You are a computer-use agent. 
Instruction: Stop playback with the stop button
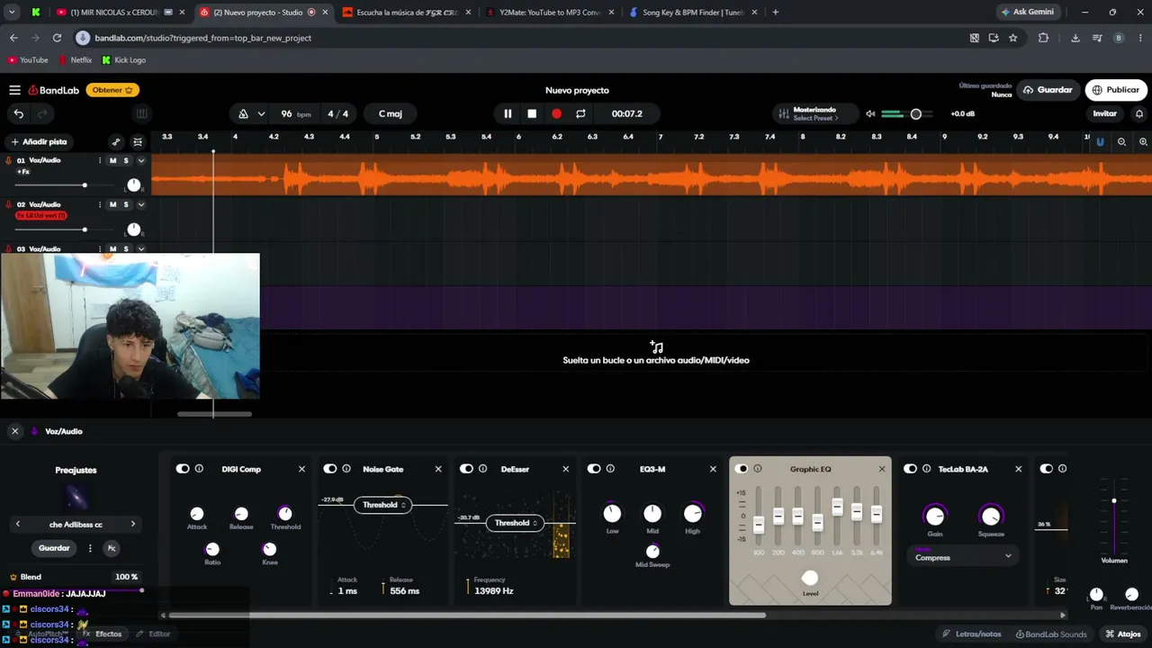click(532, 114)
